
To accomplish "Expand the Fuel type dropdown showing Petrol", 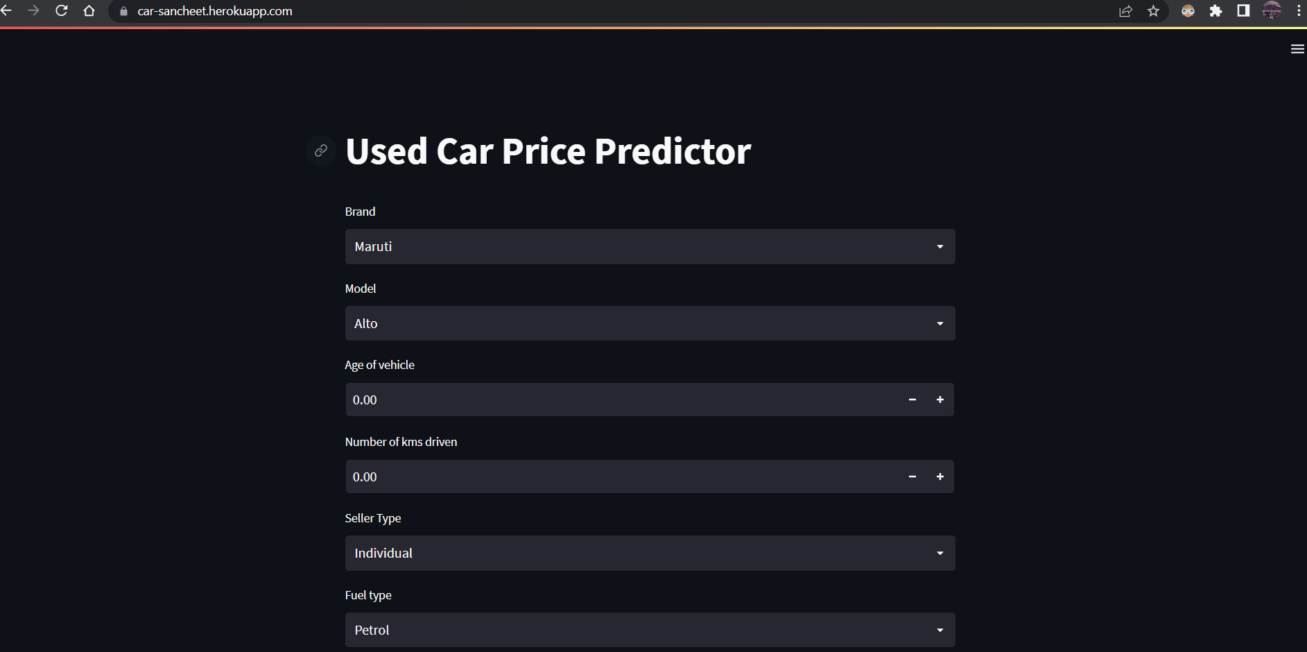I will pos(650,629).
